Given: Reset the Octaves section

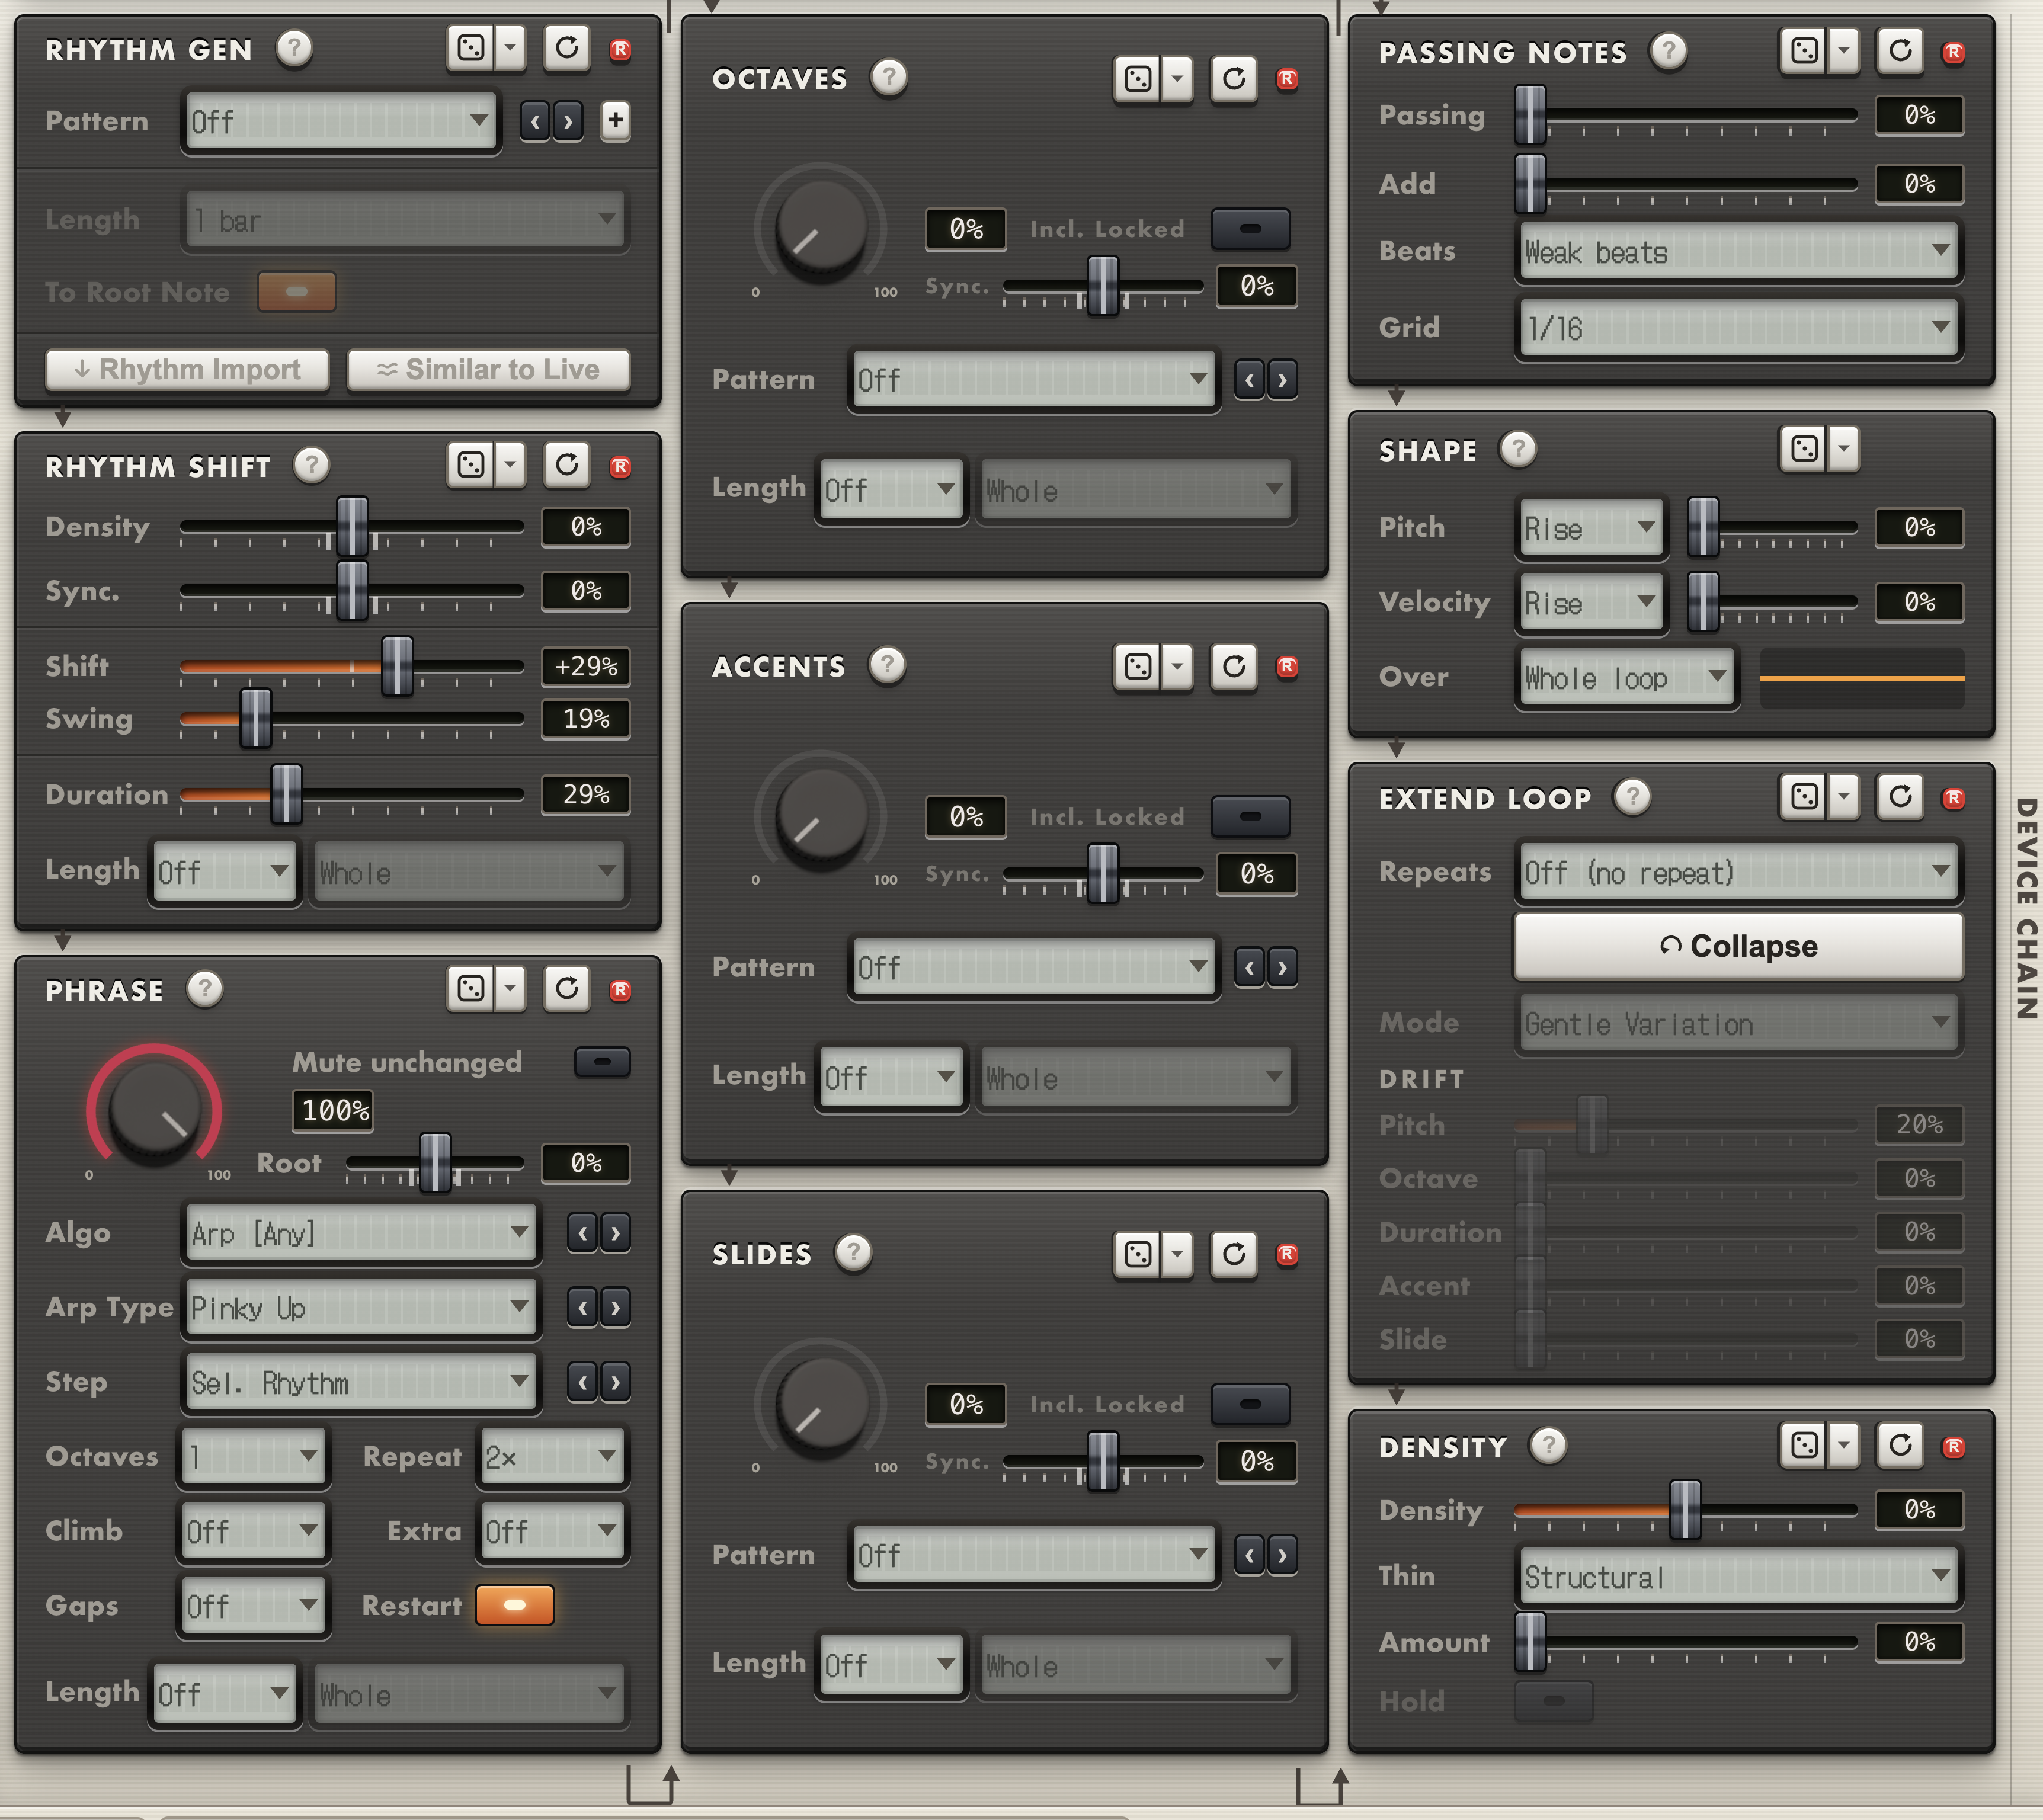Looking at the screenshot, I should pos(1234,78).
